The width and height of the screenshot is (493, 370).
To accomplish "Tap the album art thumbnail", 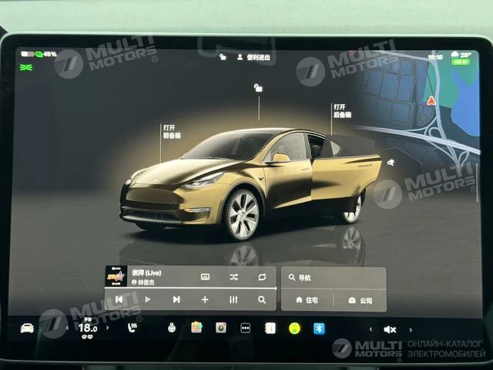I will pos(116,276).
